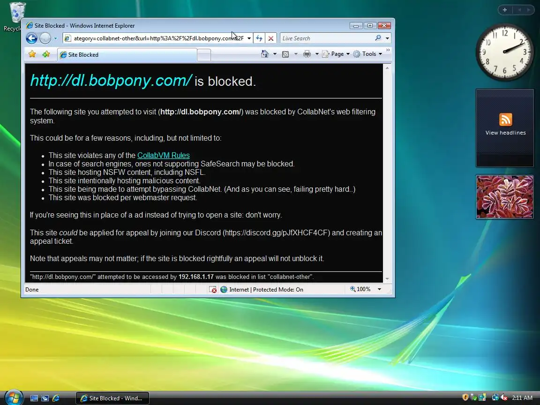The width and height of the screenshot is (540, 405).
Task: Open the Favorites Center star icon
Action: click(x=32, y=54)
